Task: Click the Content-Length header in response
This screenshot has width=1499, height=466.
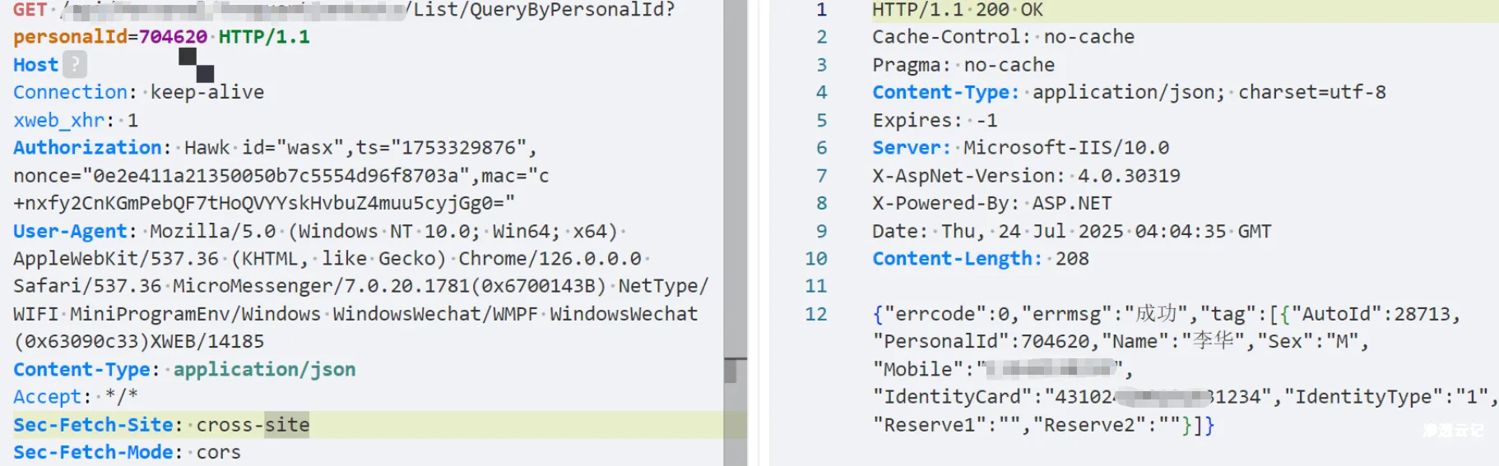Action: pos(956,259)
